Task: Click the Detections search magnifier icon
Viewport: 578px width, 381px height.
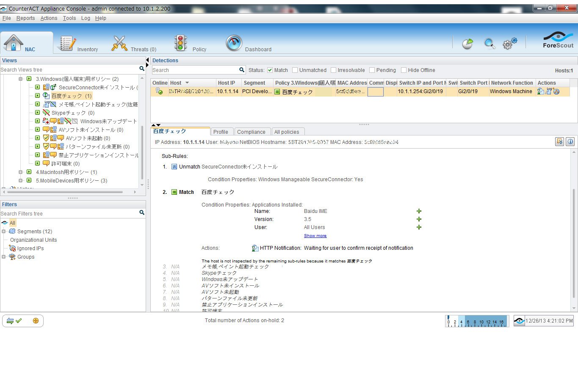Action: click(242, 70)
